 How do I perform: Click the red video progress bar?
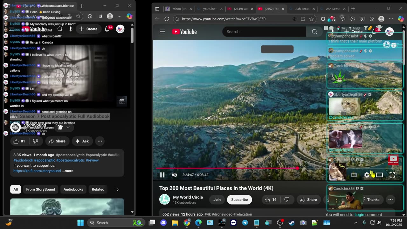[x=226, y=168]
